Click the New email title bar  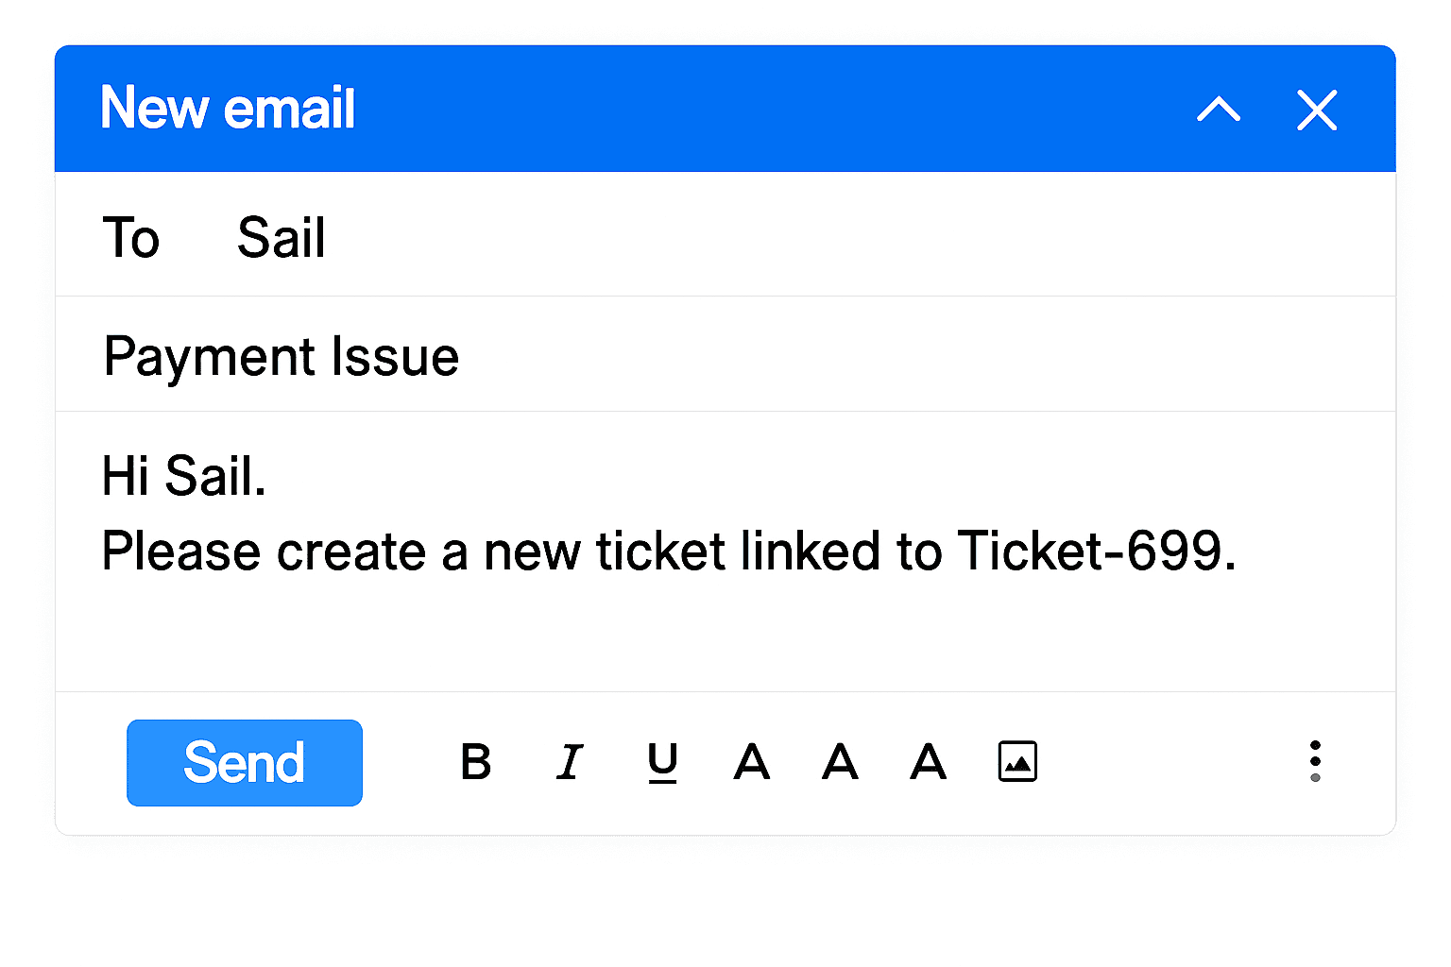(x=661, y=108)
